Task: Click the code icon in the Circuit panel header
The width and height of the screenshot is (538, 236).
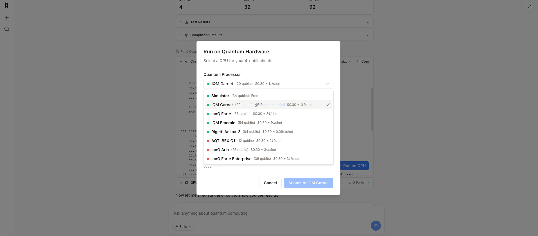Action: point(187,62)
